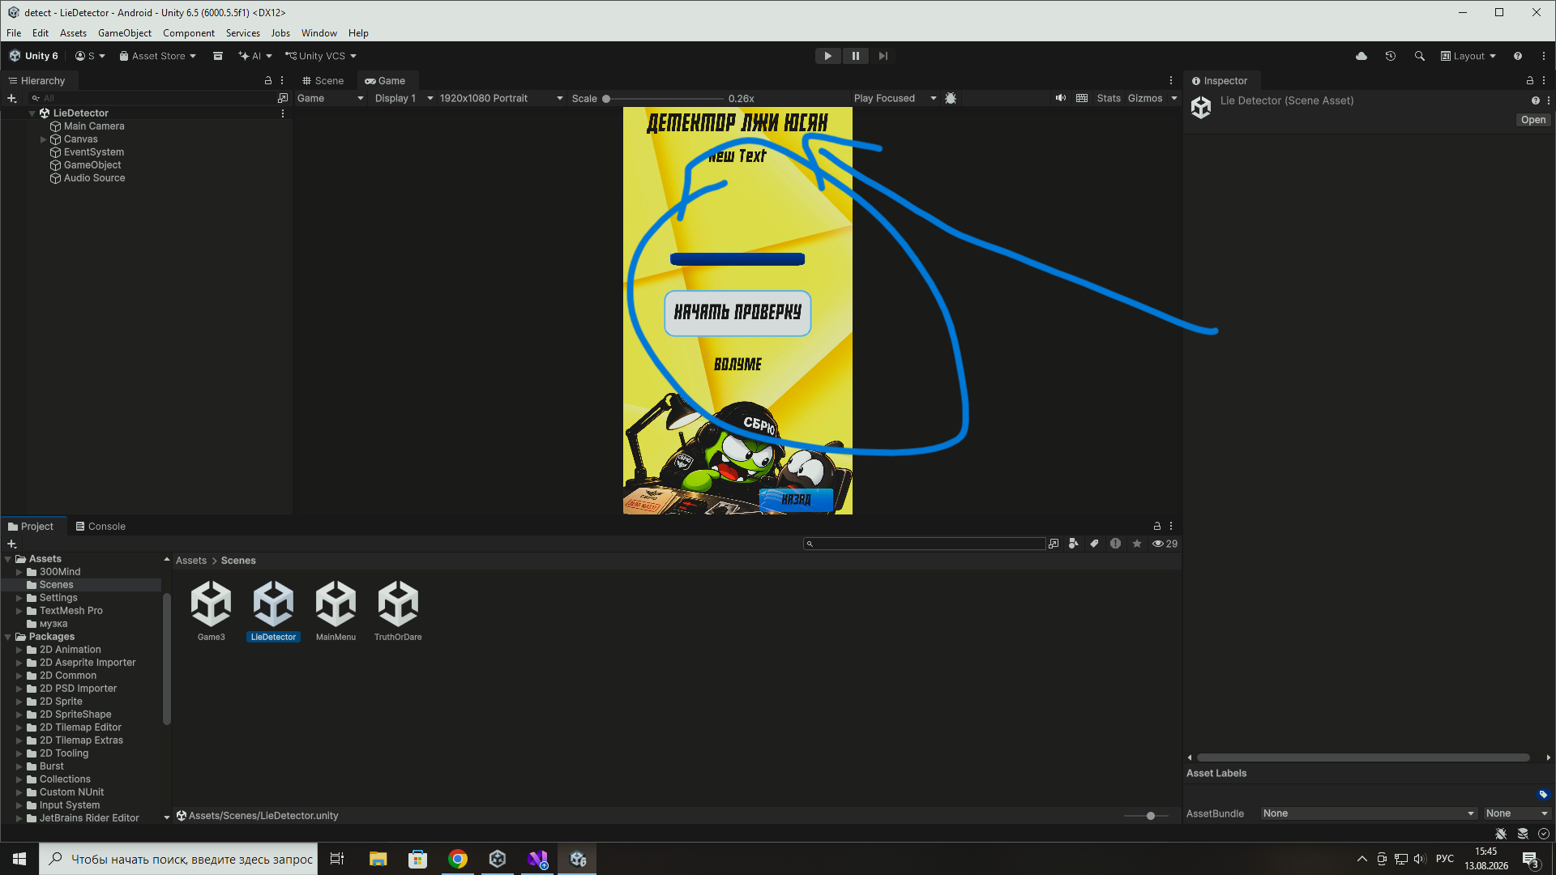Image resolution: width=1556 pixels, height=875 pixels.
Task: Start Play mode with the play button
Action: click(827, 56)
